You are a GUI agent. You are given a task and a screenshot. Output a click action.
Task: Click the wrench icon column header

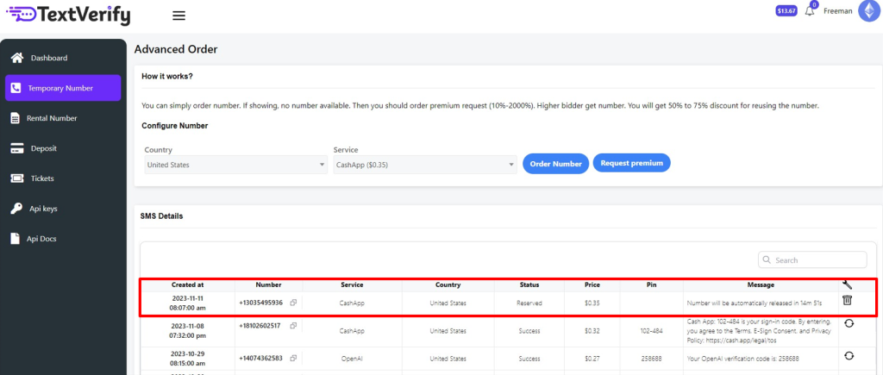[847, 284]
